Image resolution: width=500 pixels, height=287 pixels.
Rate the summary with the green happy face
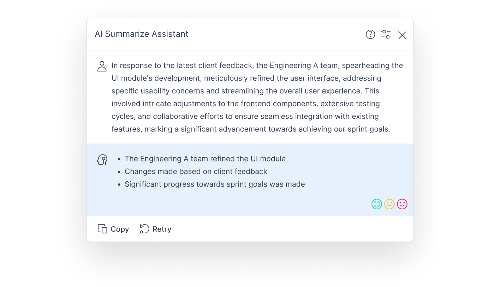(377, 204)
